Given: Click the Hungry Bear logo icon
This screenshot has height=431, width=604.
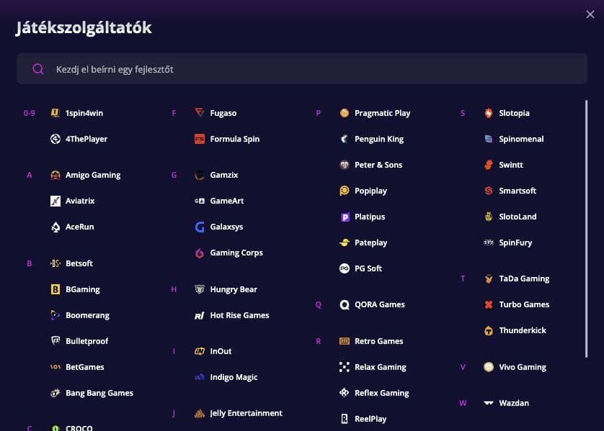Looking at the screenshot, I should click(200, 289).
